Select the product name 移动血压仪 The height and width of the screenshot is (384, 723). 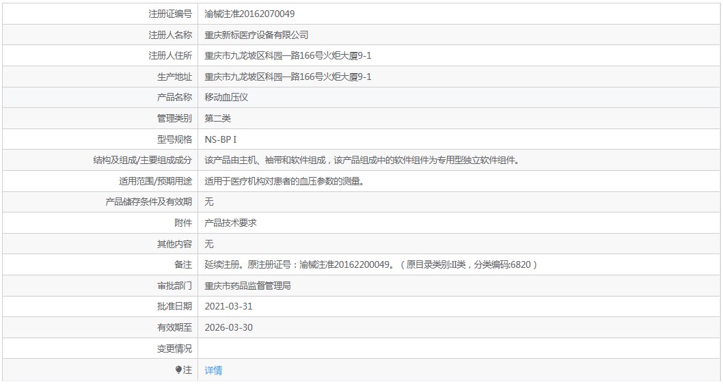coord(226,97)
